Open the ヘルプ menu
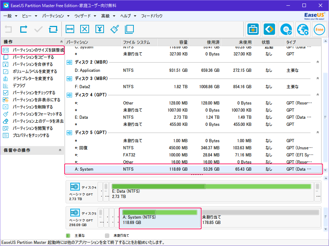Screen dimensions: 329x246 [x=128, y=16]
